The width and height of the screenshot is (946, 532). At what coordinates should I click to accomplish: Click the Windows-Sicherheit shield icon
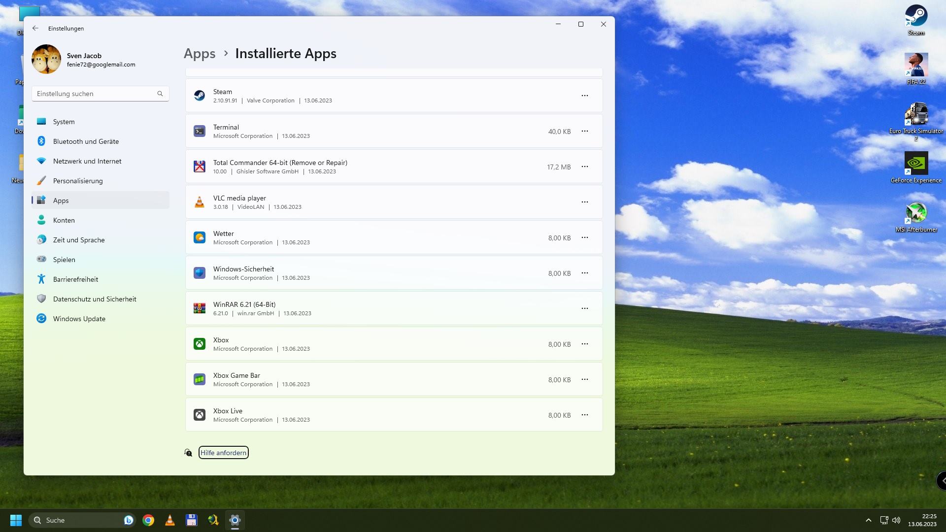(x=200, y=273)
